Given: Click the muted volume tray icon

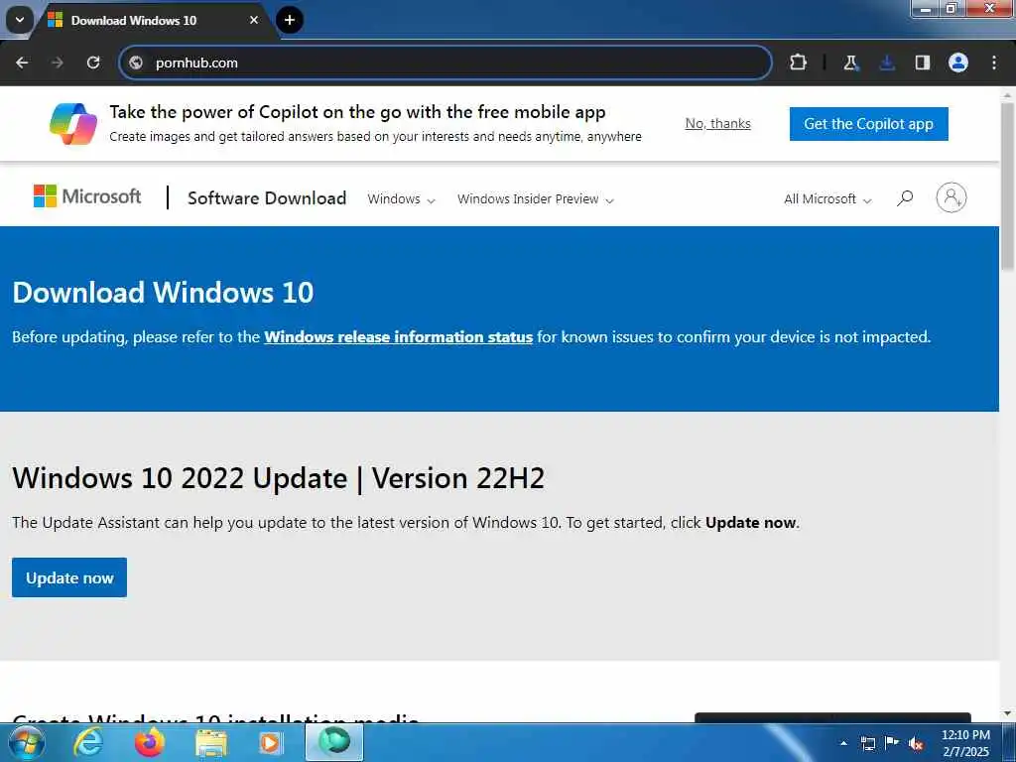Looking at the screenshot, I should [x=916, y=743].
